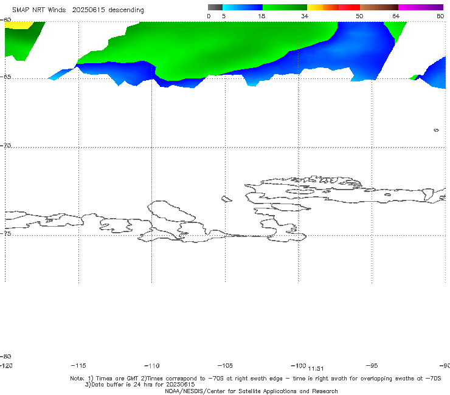The image size is (450, 395).
Task: Click the color bar label "64"
Action: (x=396, y=16)
